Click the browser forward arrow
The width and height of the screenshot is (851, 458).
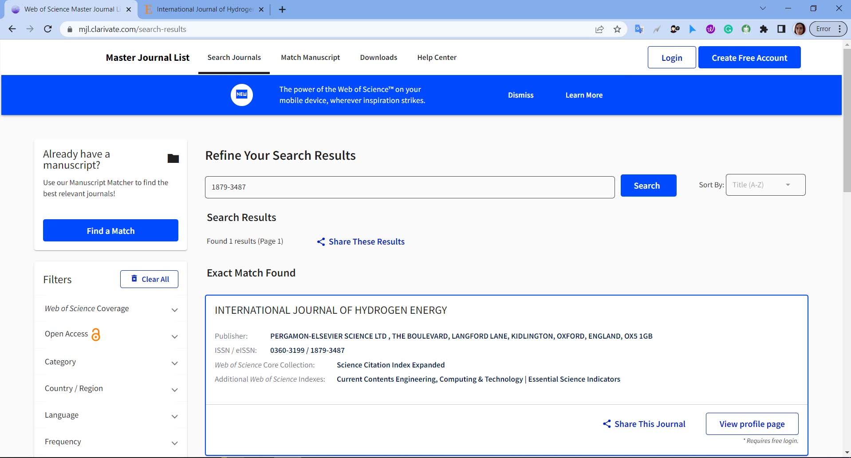click(x=30, y=29)
